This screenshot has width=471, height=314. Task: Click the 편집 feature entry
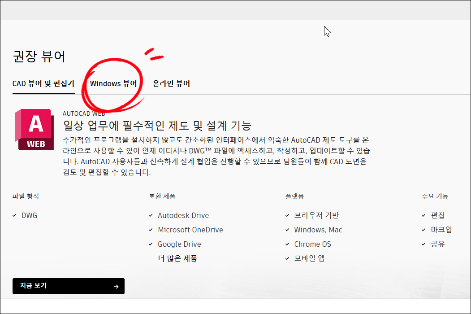pos(437,215)
